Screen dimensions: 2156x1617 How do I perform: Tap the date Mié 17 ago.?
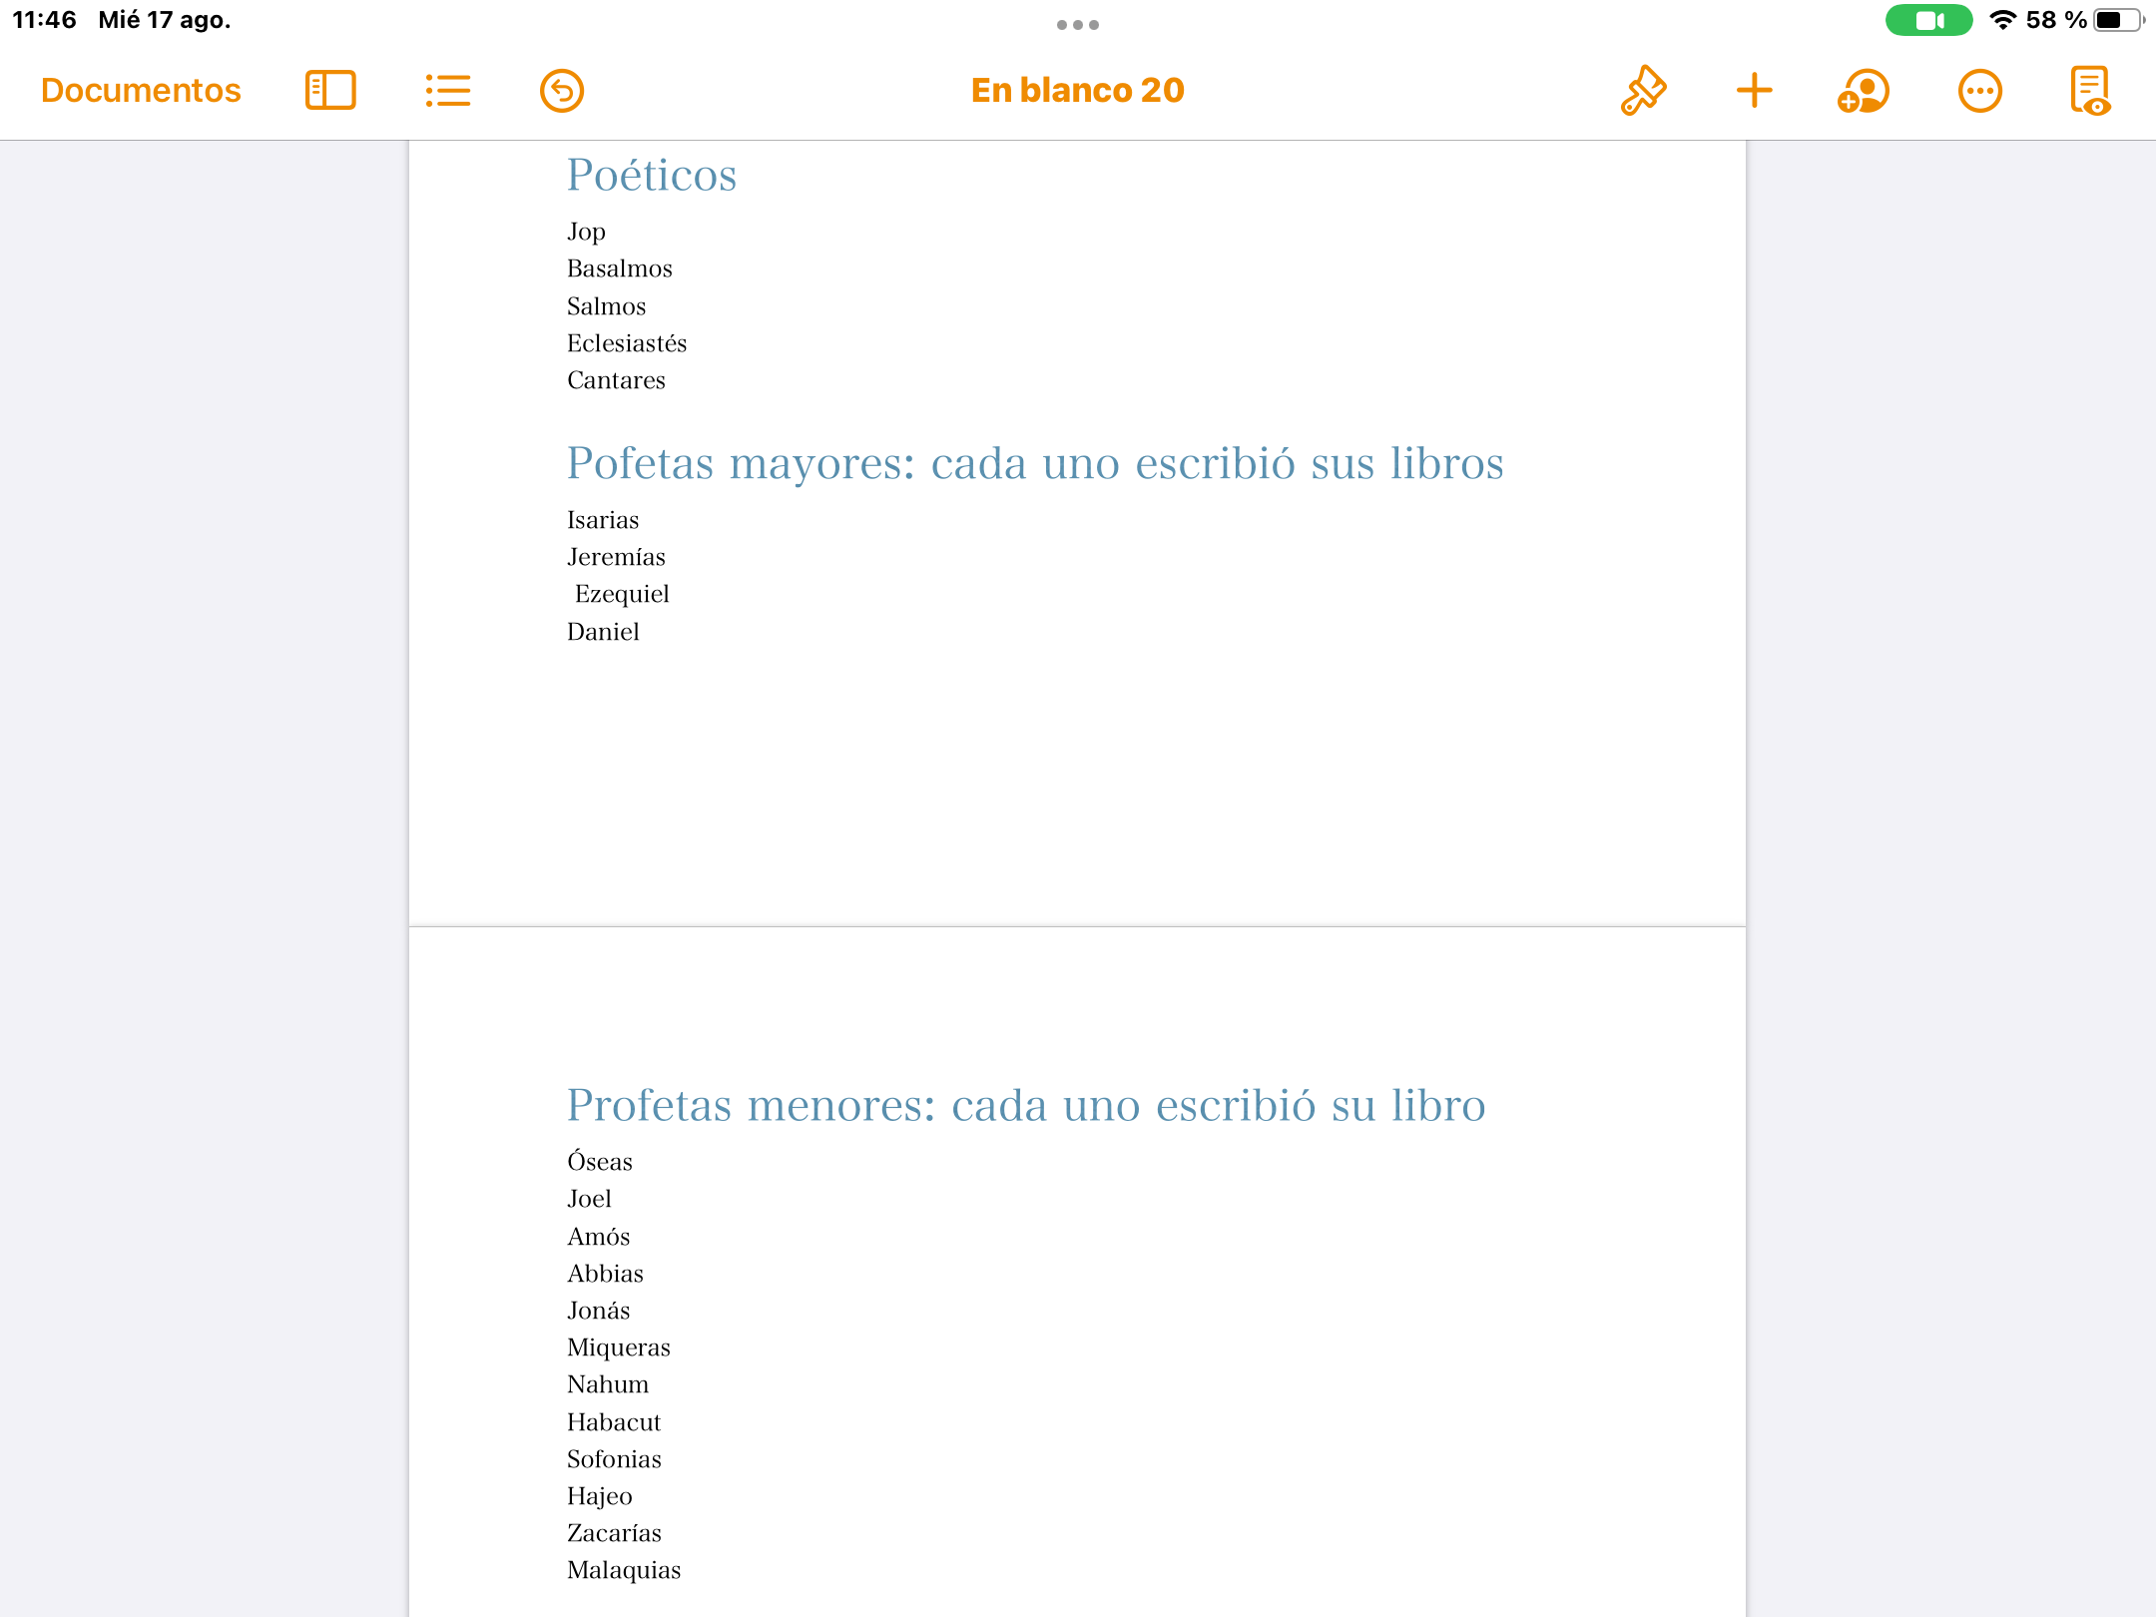click(x=165, y=20)
